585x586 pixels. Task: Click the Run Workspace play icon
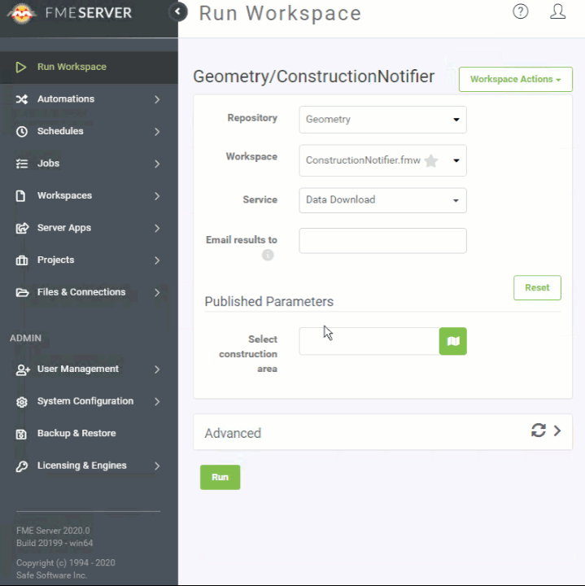pos(21,67)
